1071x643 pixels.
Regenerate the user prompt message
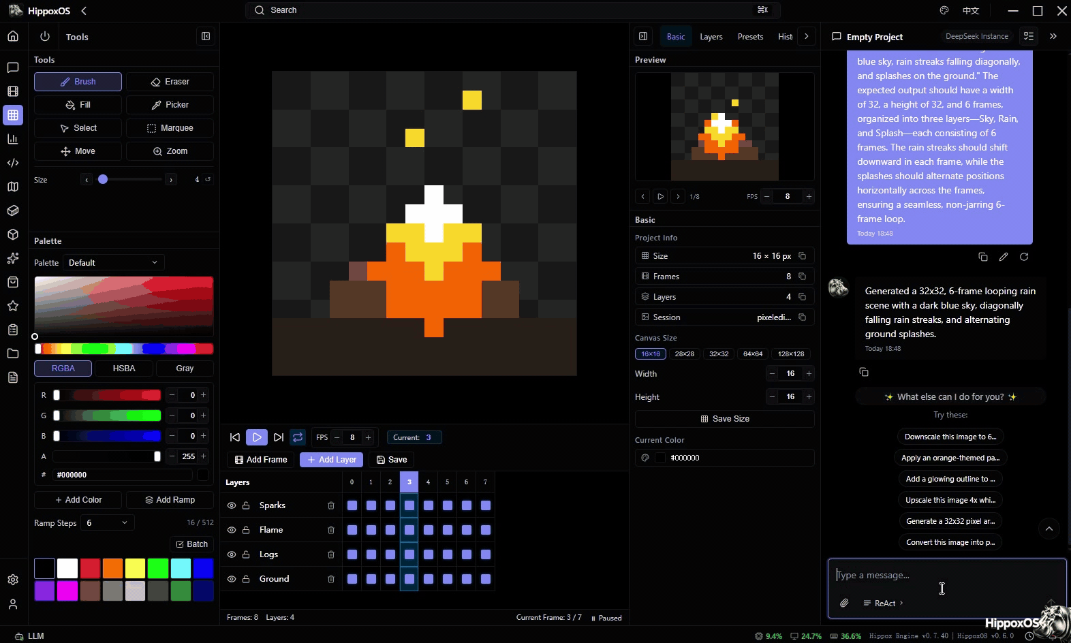click(1024, 257)
